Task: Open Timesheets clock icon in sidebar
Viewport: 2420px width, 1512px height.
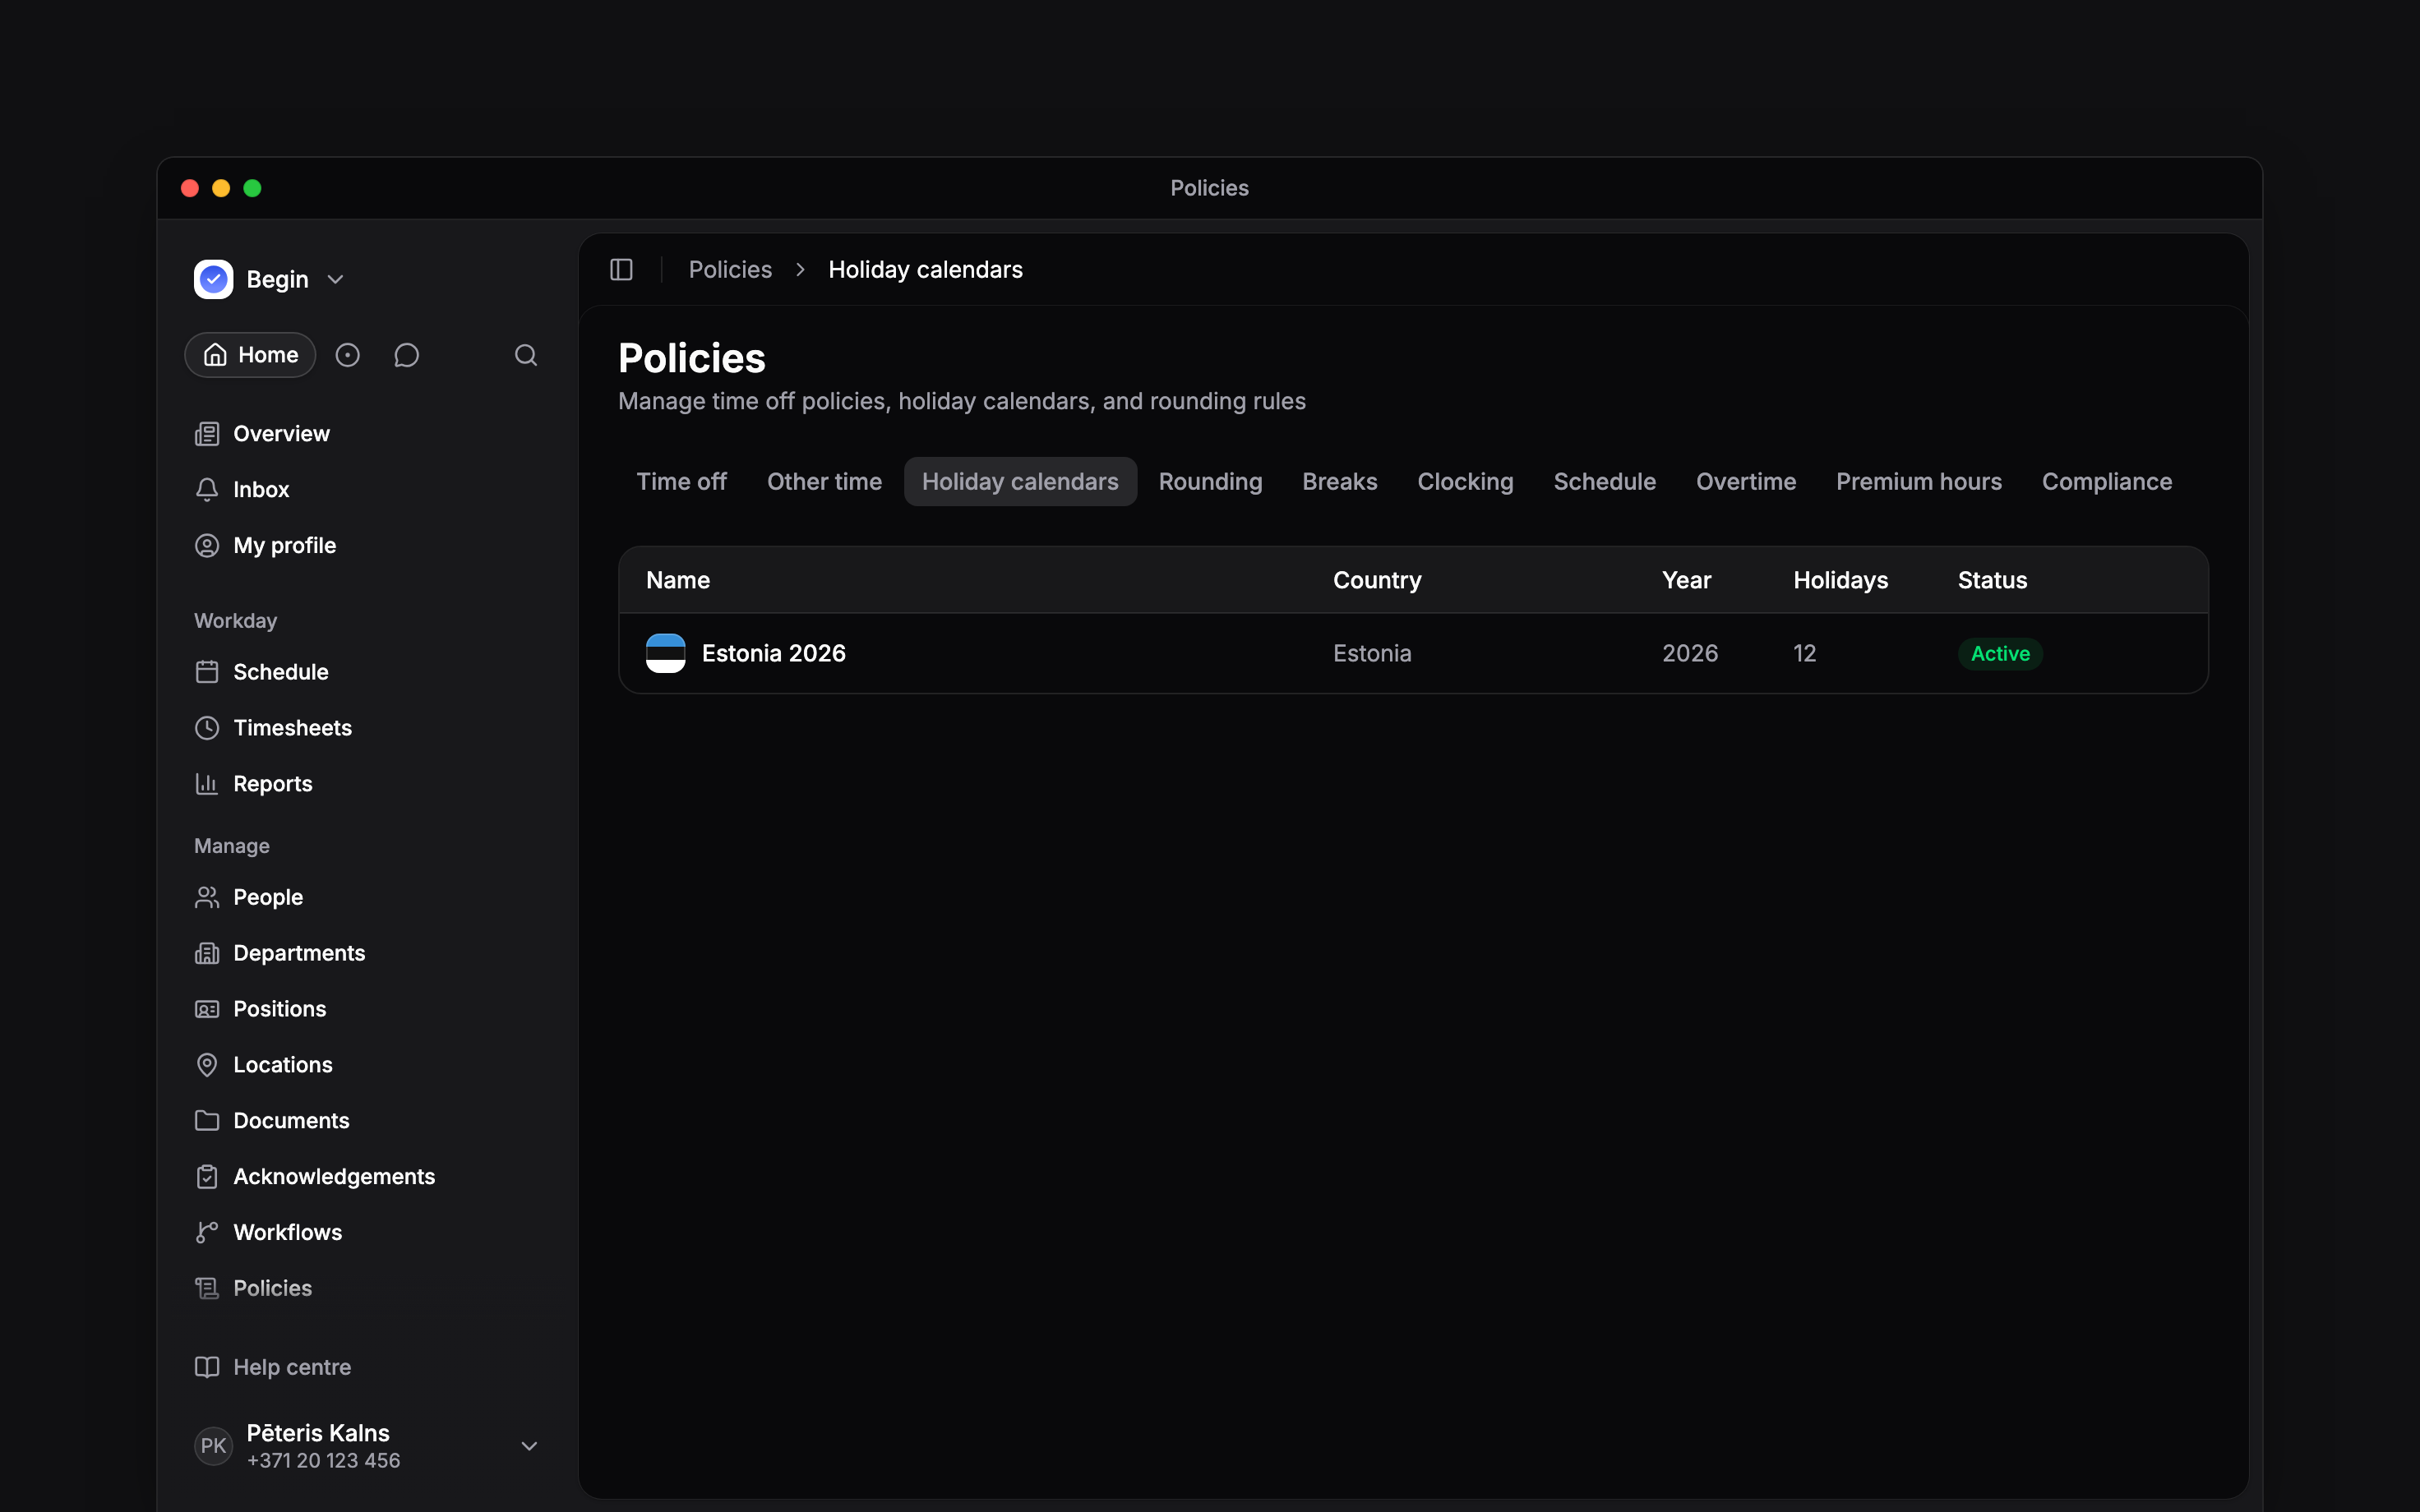Action: pos(207,728)
